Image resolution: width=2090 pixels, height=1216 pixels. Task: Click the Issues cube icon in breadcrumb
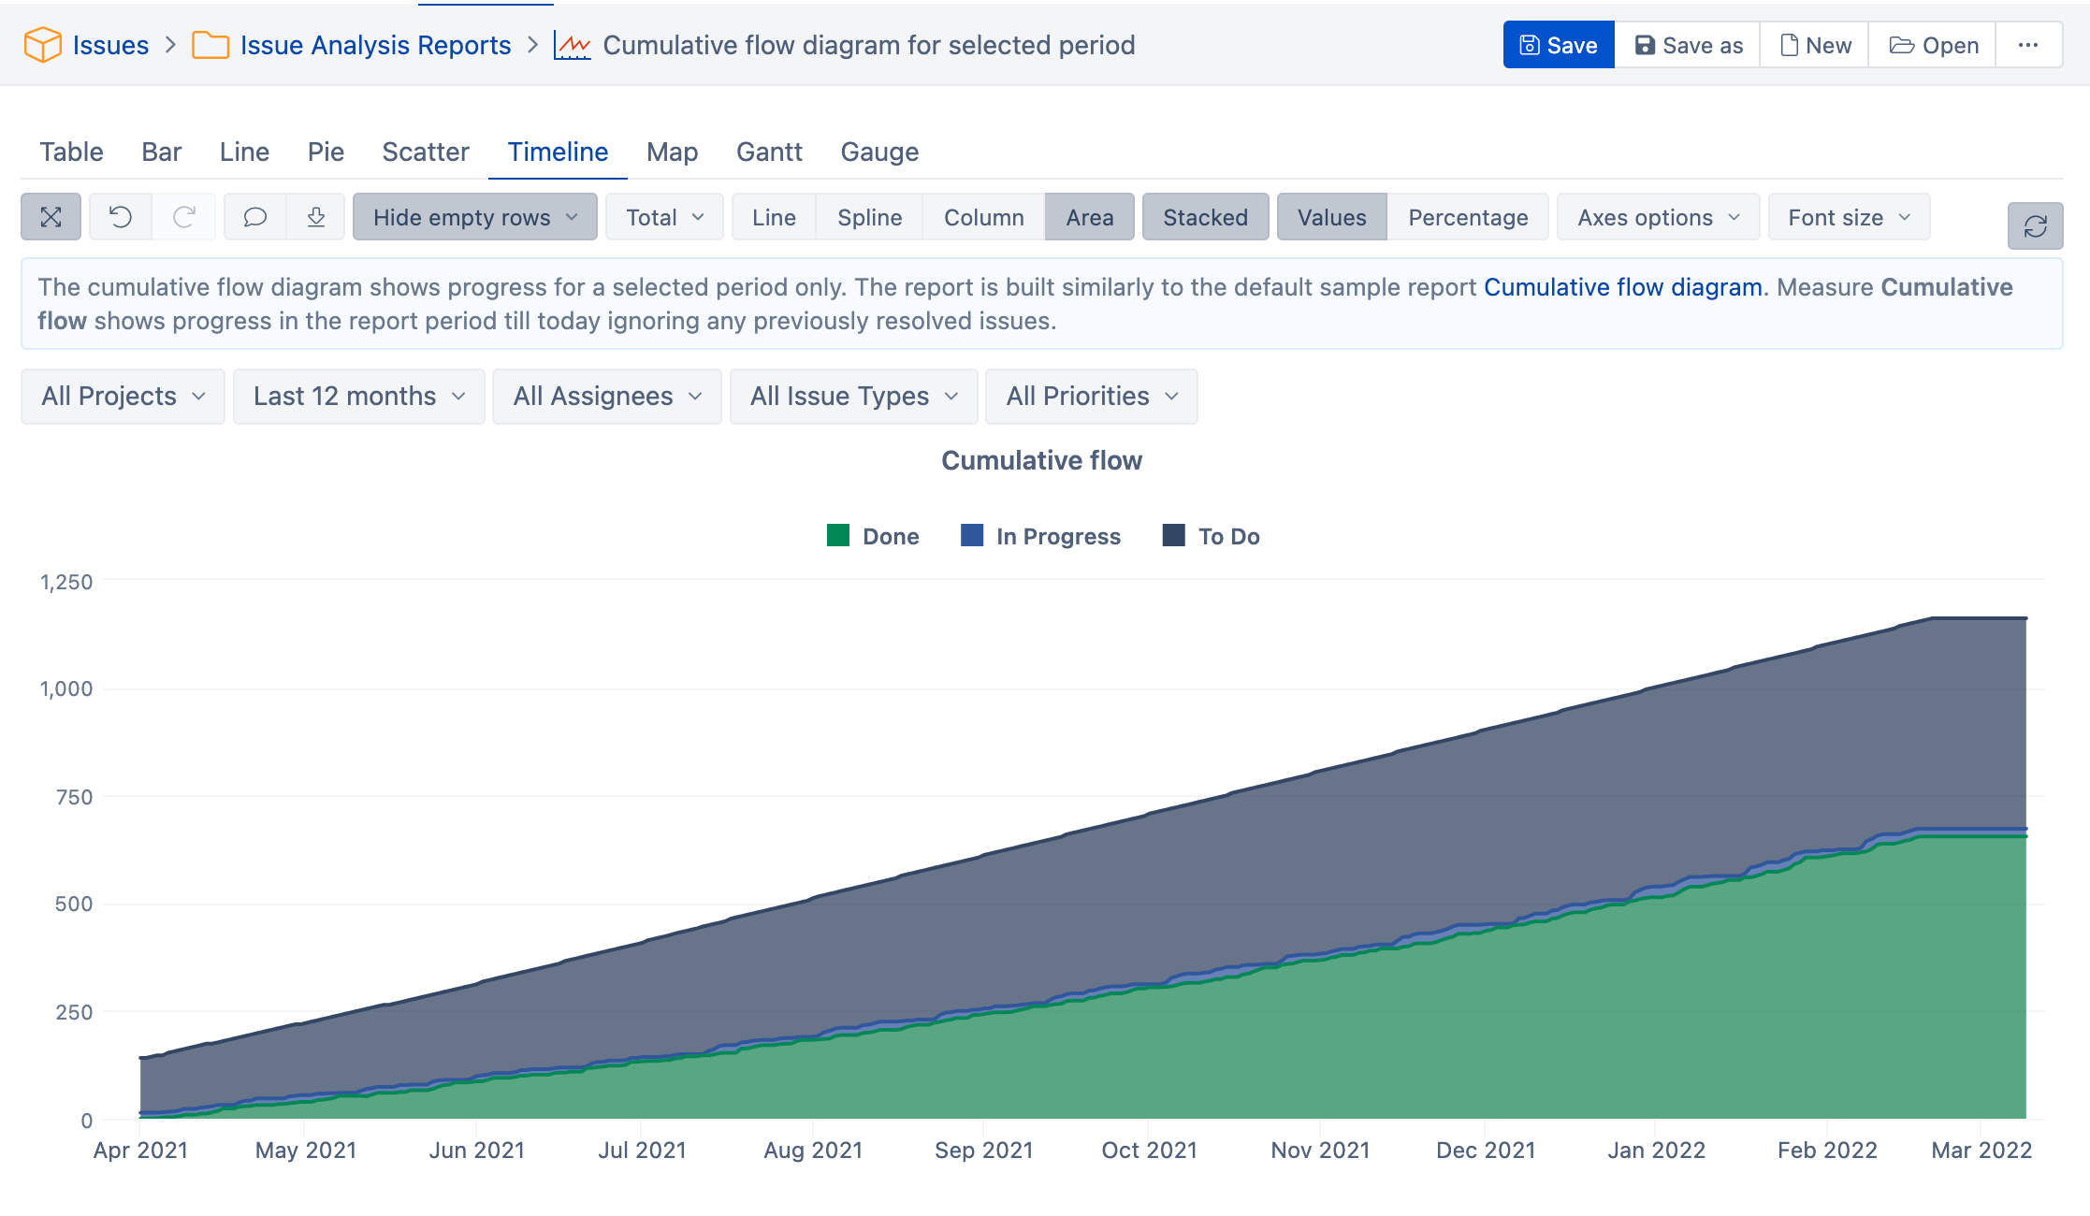click(41, 44)
